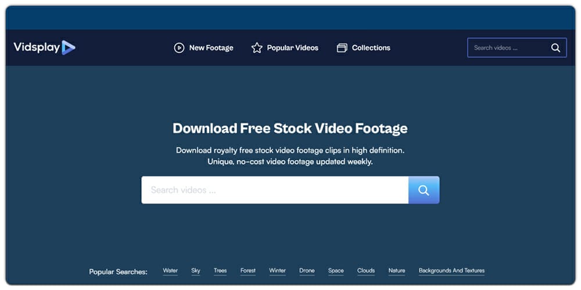
Task: Open Backgrounds And Textures search link
Action: click(451, 270)
